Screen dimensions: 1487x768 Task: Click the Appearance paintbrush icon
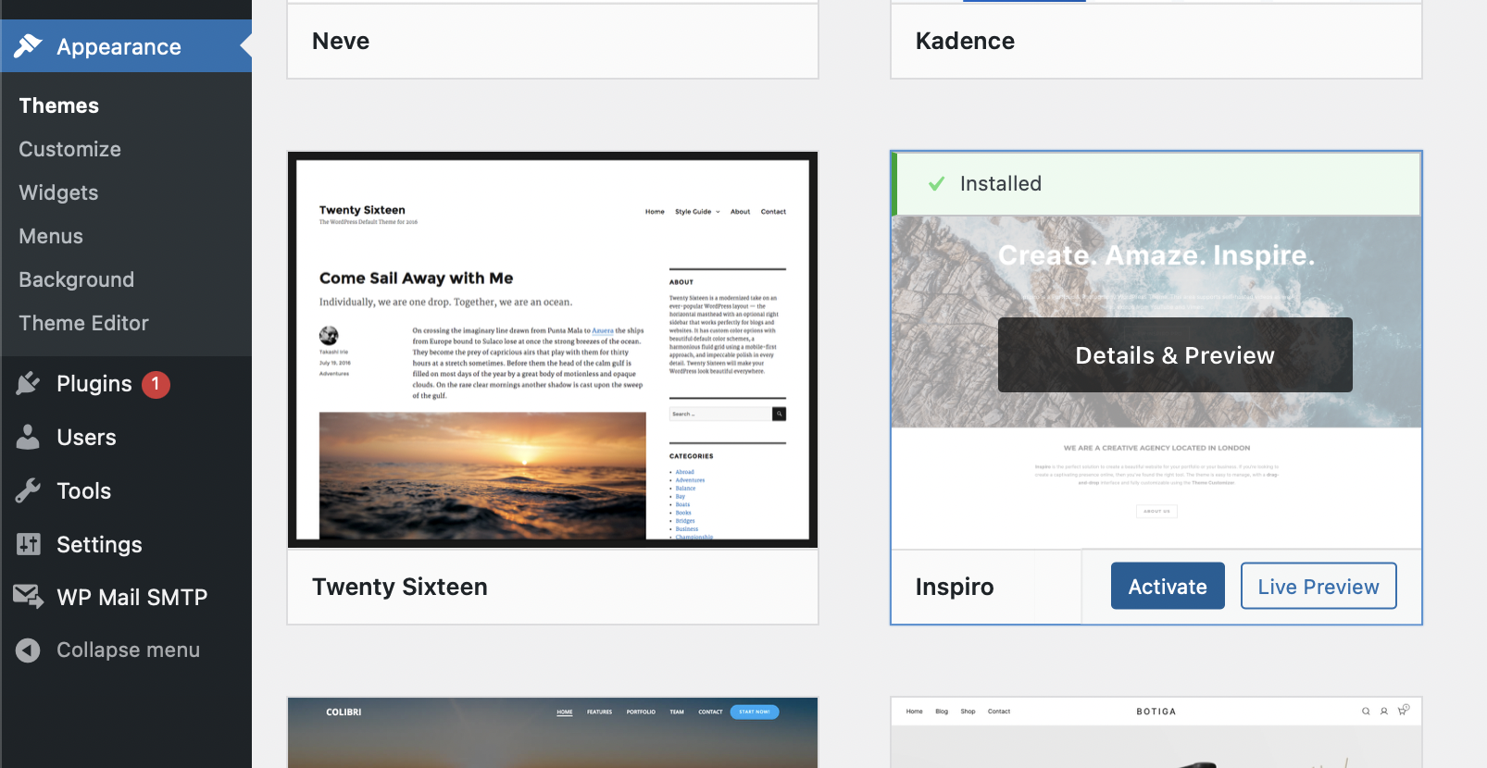pyautogui.click(x=29, y=45)
